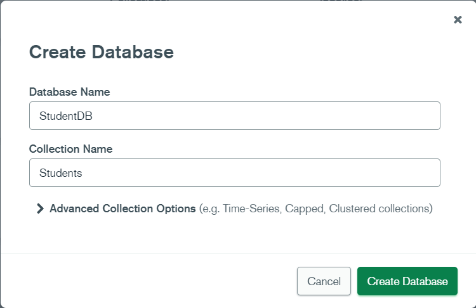Image resolution: width=476 pixels, height=308 pixels.
Task: Expand the Advanced Collection Options chevron
Action: tap(40, 209)
